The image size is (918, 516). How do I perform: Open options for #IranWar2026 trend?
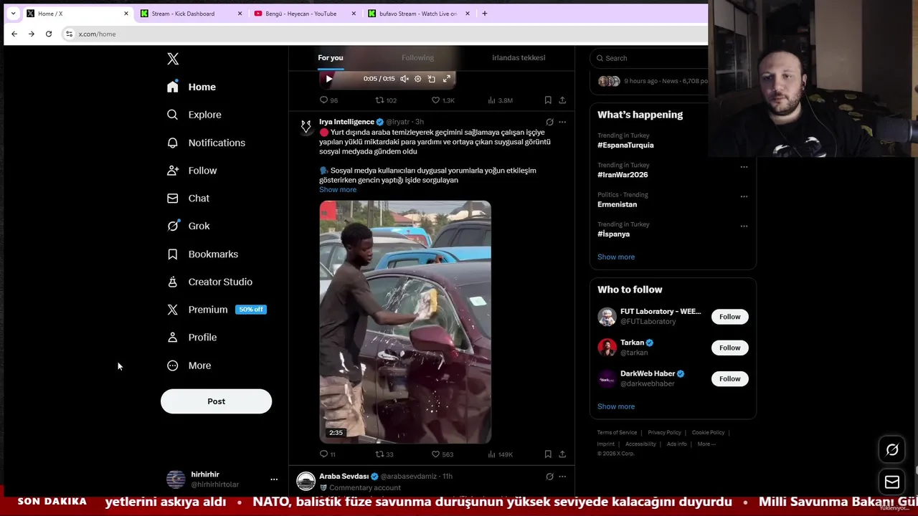[x=744, y=167]
